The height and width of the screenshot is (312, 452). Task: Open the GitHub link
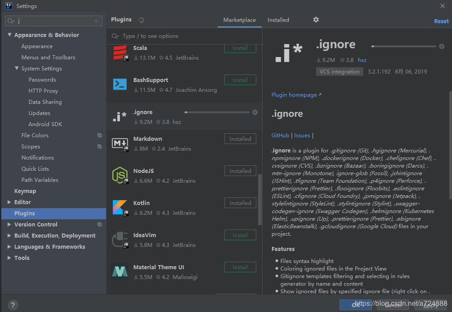[280, 135]
